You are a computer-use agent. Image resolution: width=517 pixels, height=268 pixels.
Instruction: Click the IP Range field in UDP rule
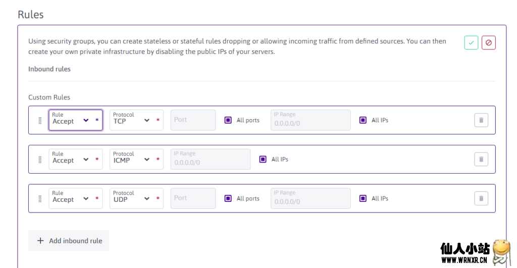(310, 198)
